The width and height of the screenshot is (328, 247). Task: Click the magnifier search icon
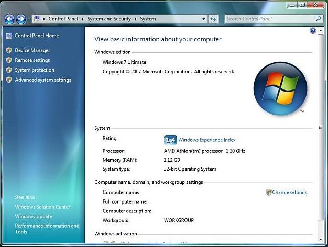pyautogui.click(x=319, y=19)
